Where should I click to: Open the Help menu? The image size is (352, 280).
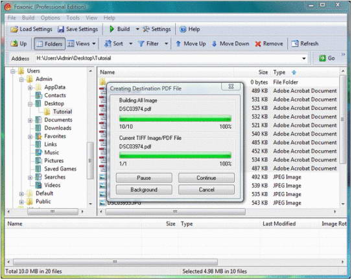pos(110,17)
